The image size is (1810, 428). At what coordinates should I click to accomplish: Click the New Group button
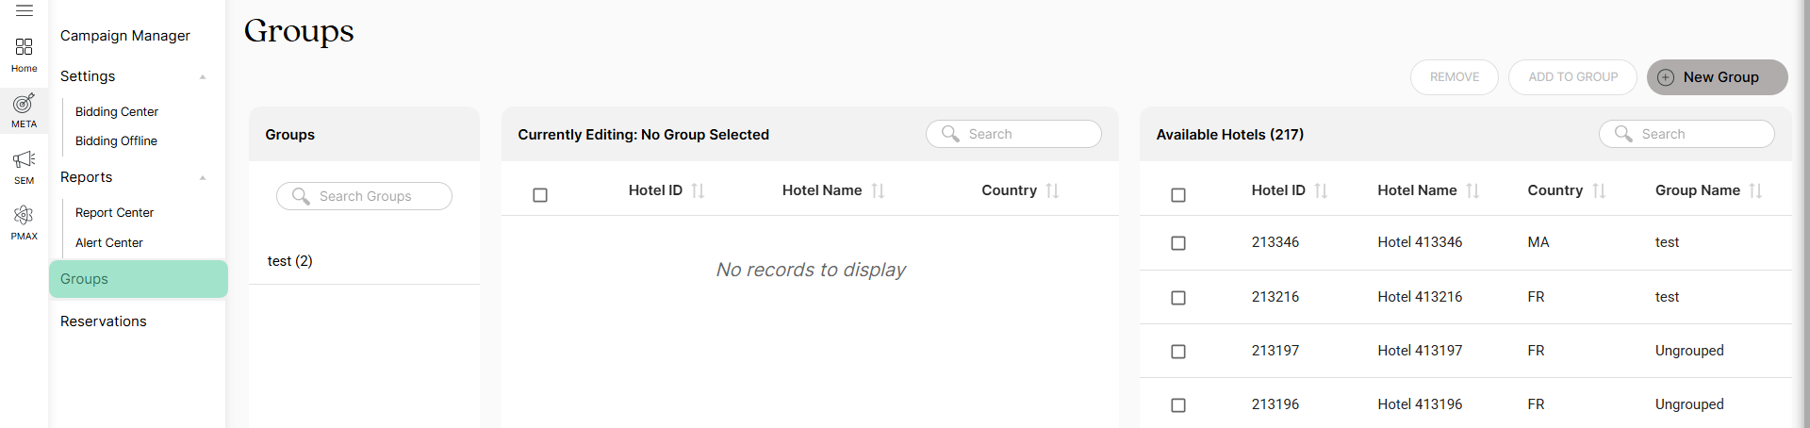(x=1717, y=77)
